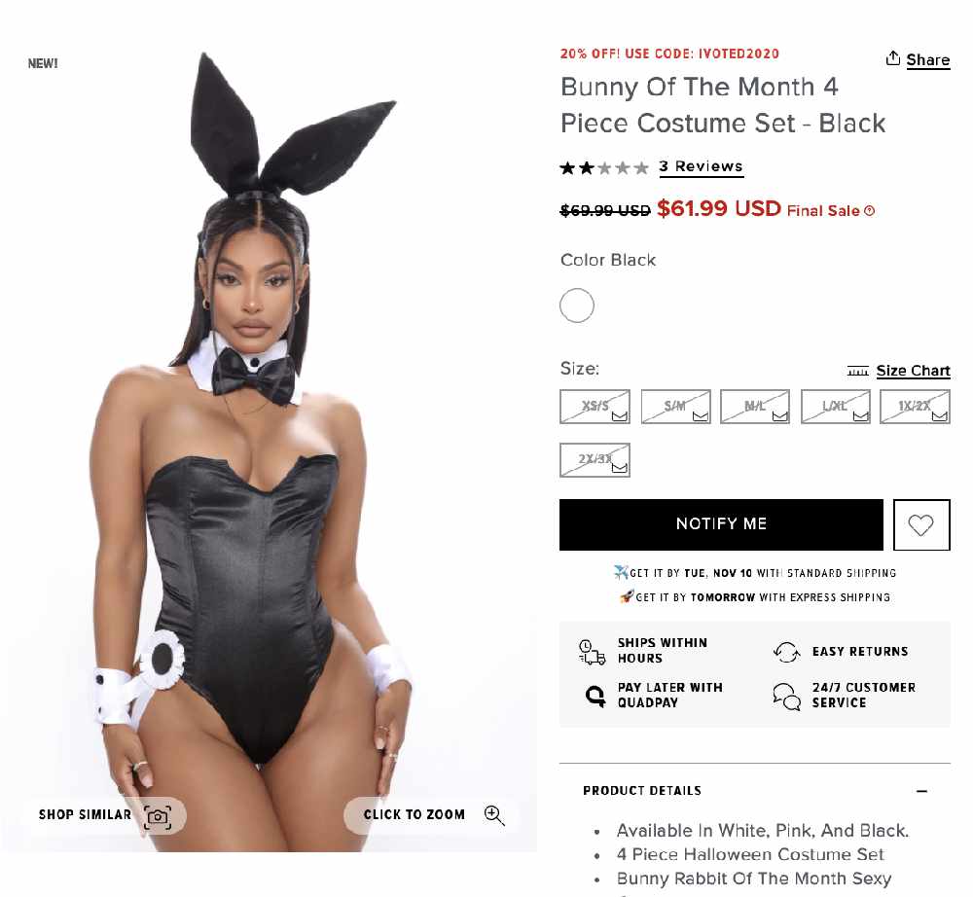Select the M/L size option
Screen dimensions: 973x897
pos(755,407)
